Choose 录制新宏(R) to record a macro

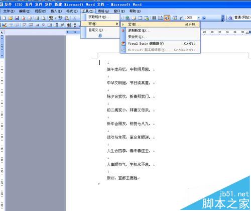160,31
